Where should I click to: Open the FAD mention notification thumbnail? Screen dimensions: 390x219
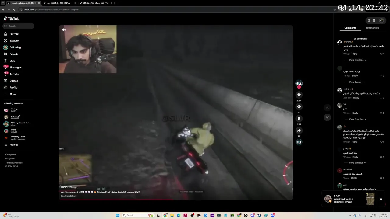(370, 199)
